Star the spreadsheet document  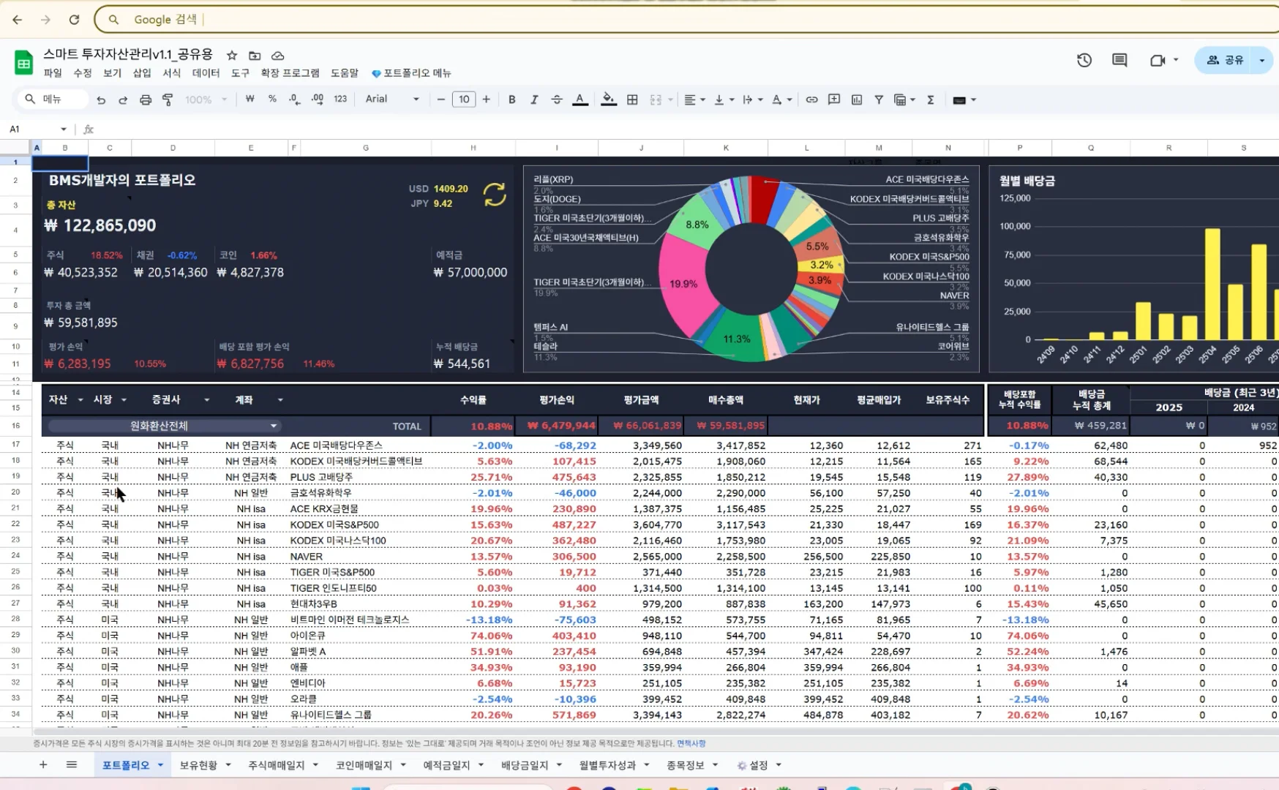(232, 56)
